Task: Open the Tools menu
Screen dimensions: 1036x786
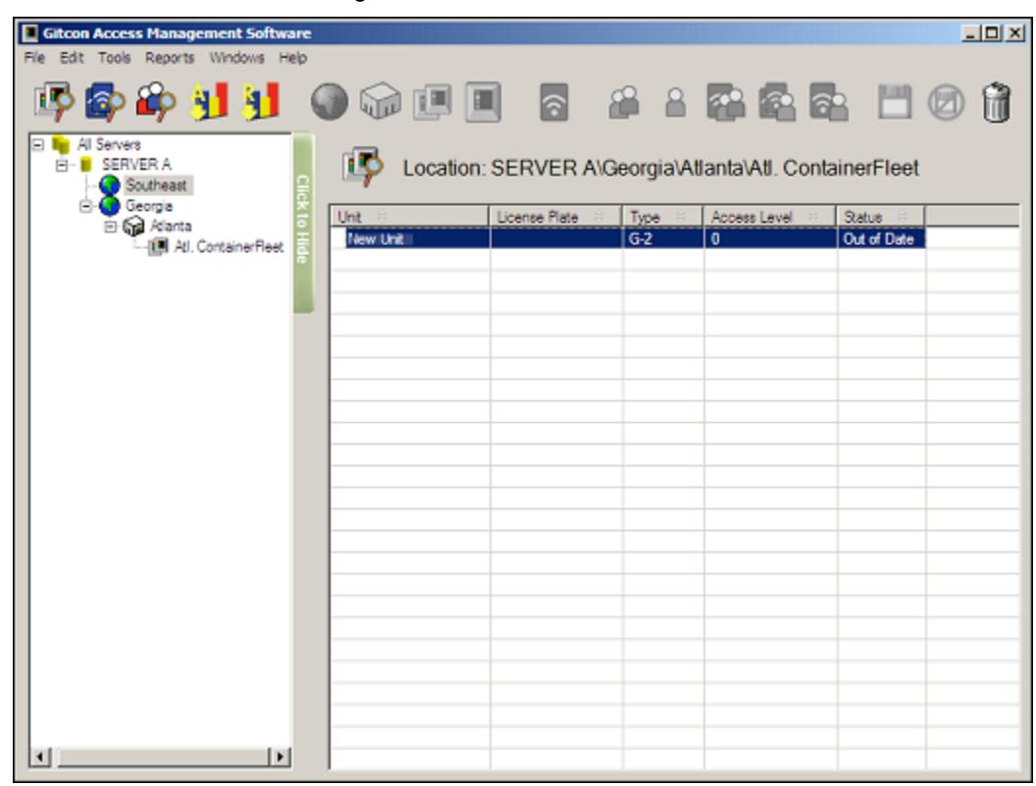Action: (115, 58)
